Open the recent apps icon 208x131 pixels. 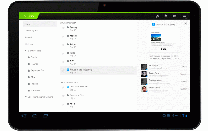pyautogui.click(x=45, y=116)
